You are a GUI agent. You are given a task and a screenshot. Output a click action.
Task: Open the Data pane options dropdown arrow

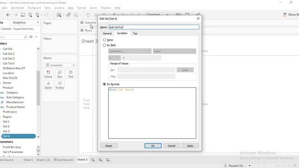point(36,37)
